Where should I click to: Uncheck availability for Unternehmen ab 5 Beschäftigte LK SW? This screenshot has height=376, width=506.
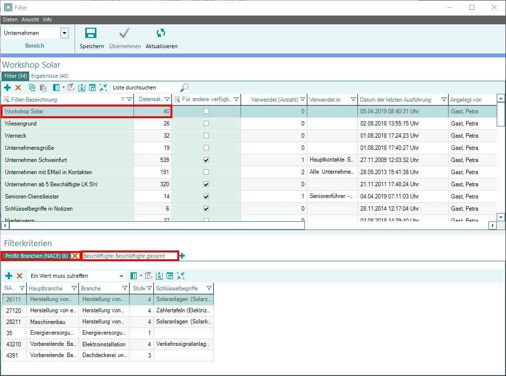coord(206,184)
